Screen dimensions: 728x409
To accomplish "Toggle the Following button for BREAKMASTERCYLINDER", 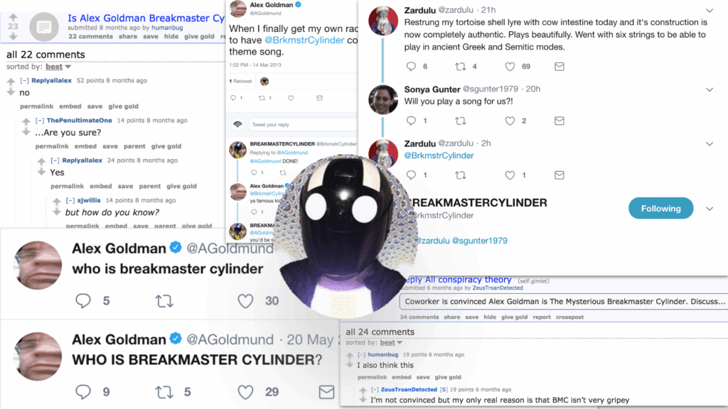I will 660,209.
